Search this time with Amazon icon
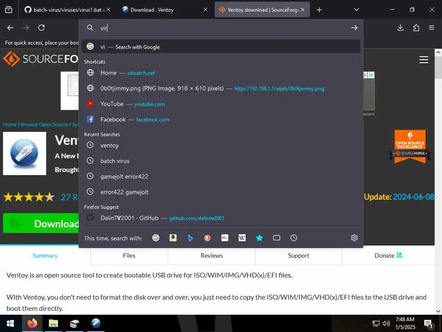The image size is (442, 332). click(173, 238)
